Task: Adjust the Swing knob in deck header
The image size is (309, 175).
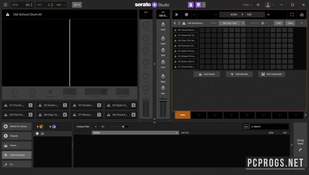Action: point(263,23)
